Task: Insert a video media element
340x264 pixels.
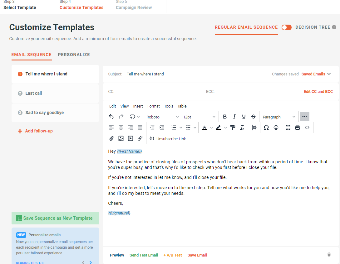Action: coord(131,138)
